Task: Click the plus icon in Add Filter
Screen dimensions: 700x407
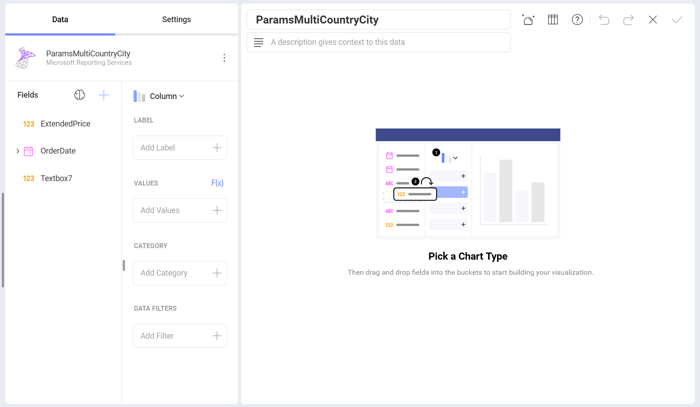Action: point(217,336)
